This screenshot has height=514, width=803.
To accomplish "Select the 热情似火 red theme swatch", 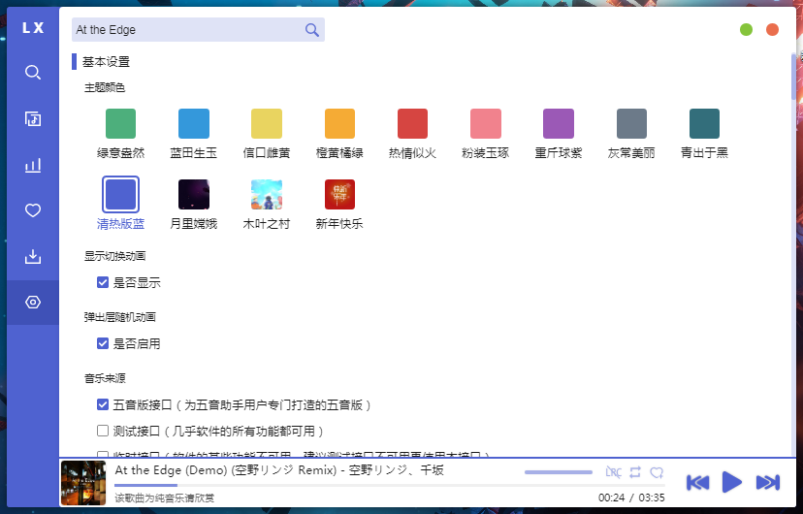I will click(x=412, y=123).
